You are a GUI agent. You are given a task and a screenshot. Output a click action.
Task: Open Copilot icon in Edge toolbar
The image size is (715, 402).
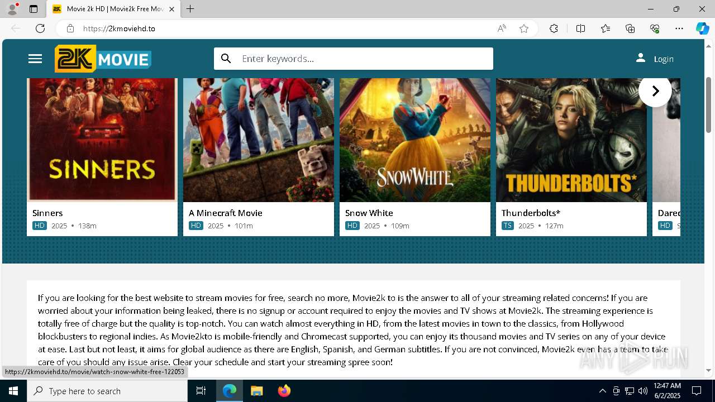click(x=702, y=28)
